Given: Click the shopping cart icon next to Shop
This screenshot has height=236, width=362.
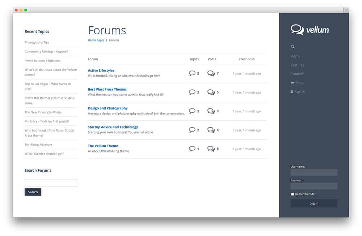Looking at the screenshot, I should tap(292, 83).
